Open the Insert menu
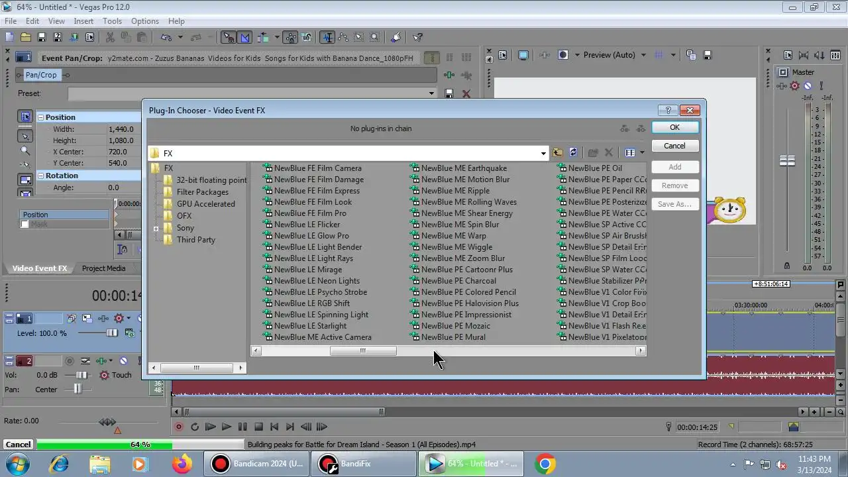 pyautogui.click(x=83, y=21)
